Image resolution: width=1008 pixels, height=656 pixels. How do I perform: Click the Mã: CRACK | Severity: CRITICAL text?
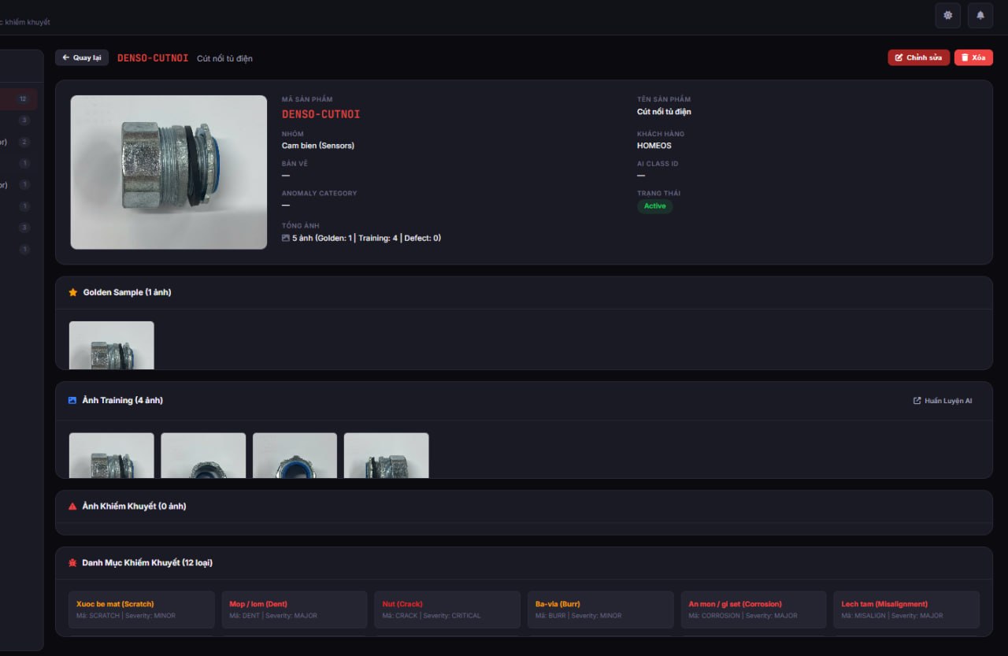(x=432, y=616)
